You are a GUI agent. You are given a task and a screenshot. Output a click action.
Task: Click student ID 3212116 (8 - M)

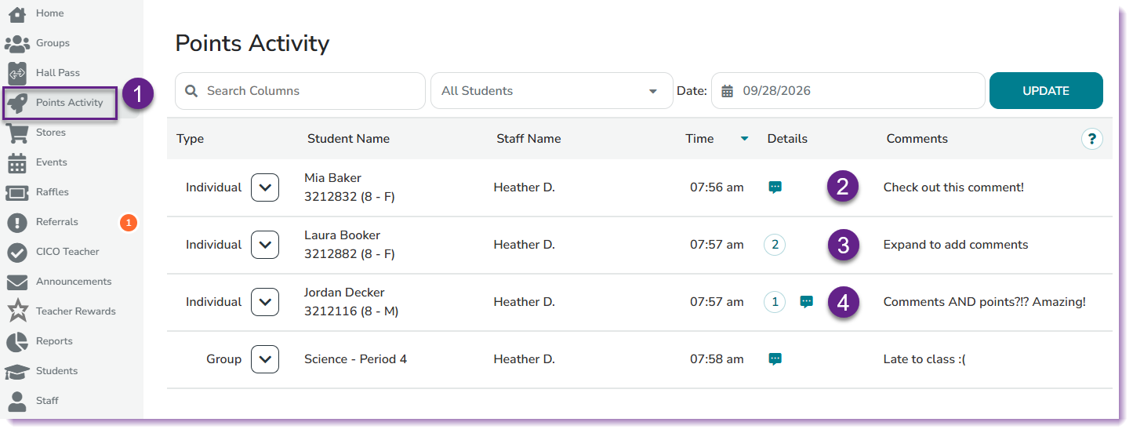(351, 311)
